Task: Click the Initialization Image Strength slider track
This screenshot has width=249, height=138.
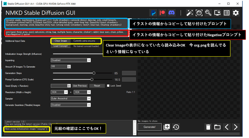Action: 78,54
